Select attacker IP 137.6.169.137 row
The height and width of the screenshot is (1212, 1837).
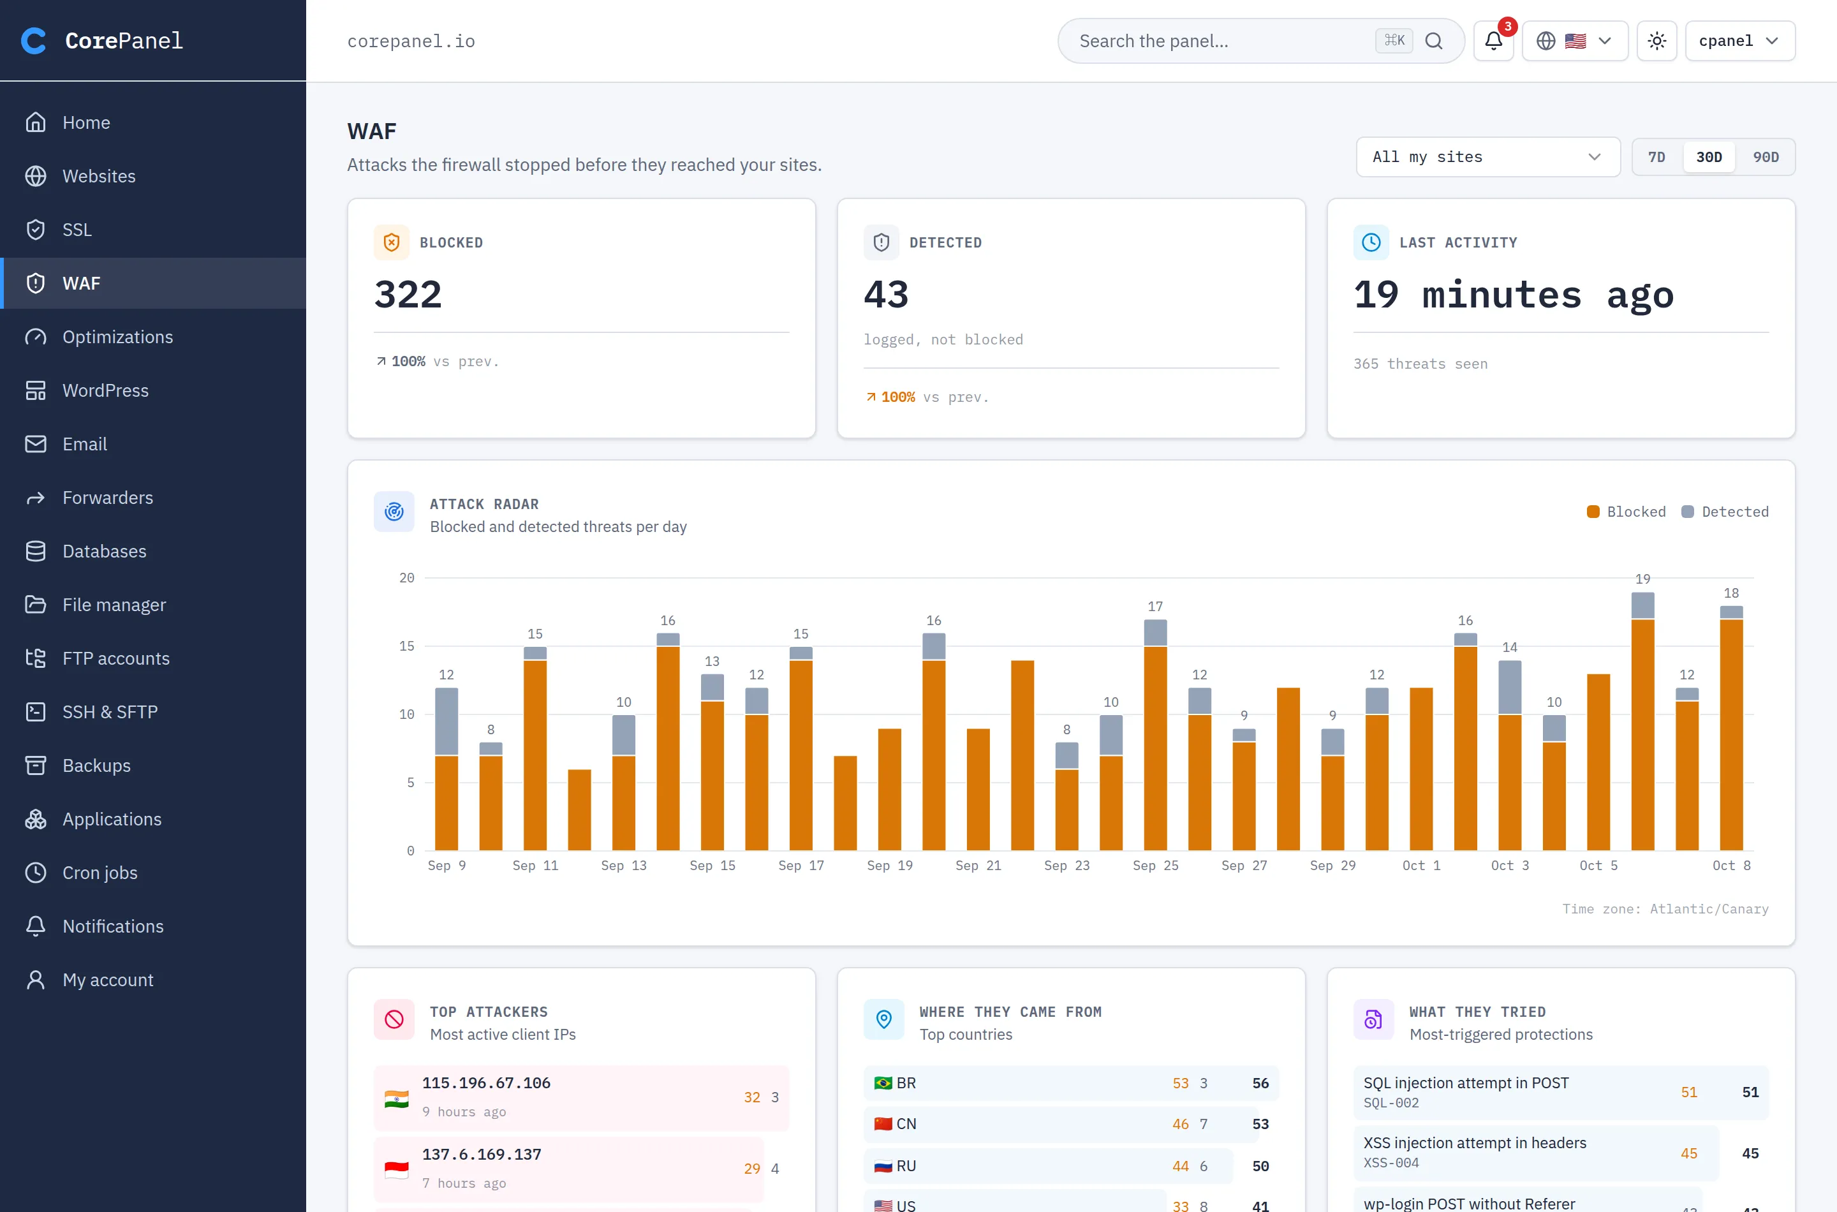click(x=581, y=1169)
